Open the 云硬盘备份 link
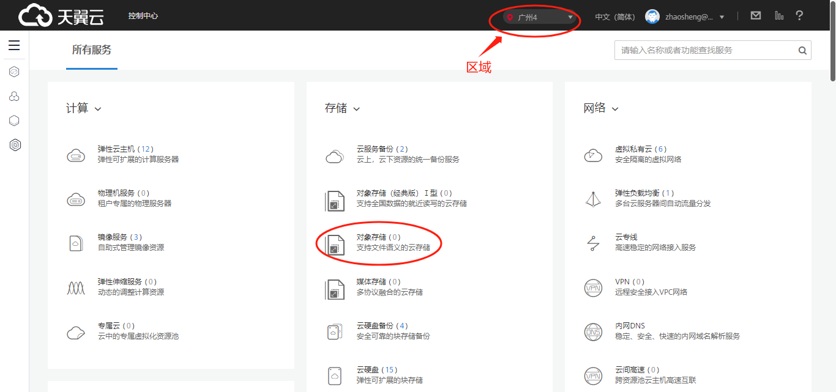The height and width of the screenshot is (392, 836). pyautogui.click(x=383, y=325)
